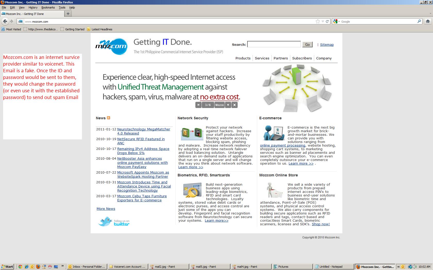Image resolution: width=433 pixels, height=270 pixels.
Task: Open the thediskco bookmark
Action: point(41,29)
